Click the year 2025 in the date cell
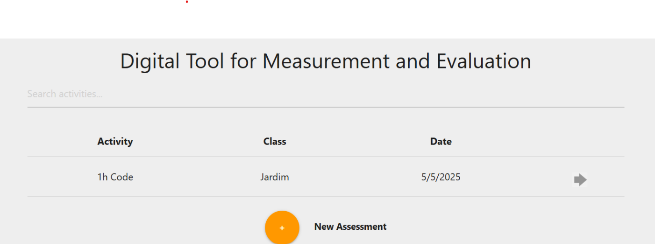Viewport: 655px width, 244px height. pos(450,177)
